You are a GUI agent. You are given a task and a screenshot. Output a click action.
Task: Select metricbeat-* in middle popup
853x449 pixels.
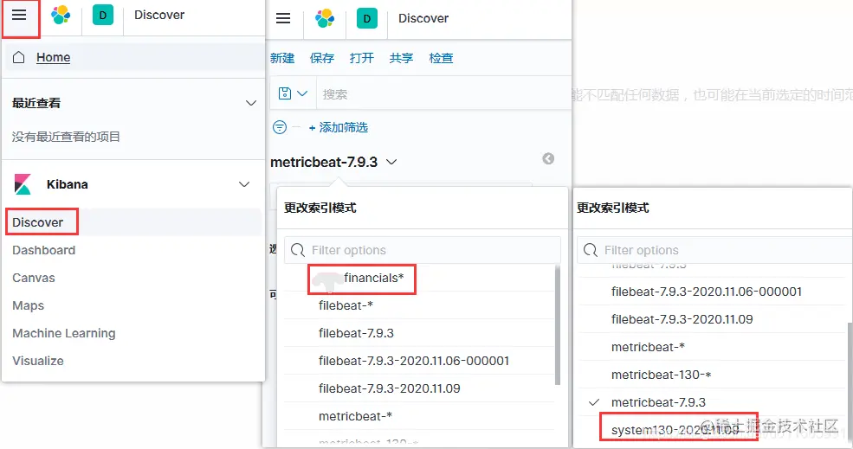[355, 416]
